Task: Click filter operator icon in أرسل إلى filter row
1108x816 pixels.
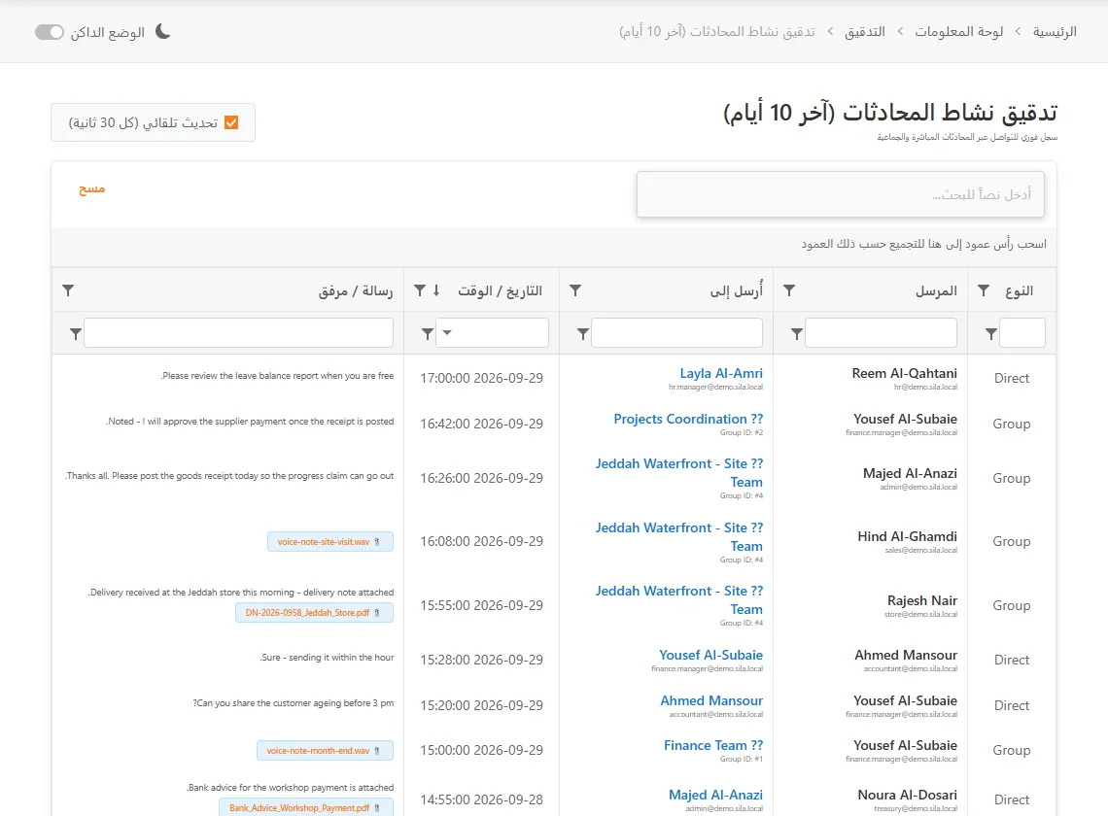Action: pos(583,333)
